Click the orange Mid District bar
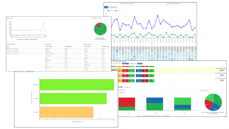The width and height of the screenshot is (229, 129). point(67,112)
